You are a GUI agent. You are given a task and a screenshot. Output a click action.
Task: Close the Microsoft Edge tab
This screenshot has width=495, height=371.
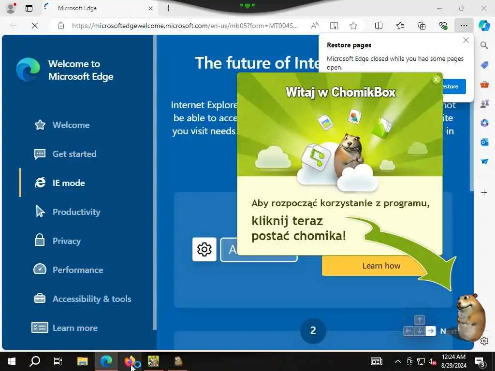(151, 9)
